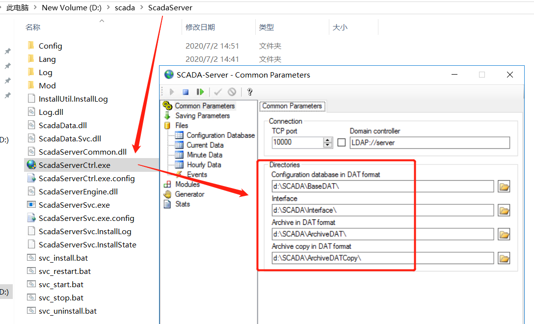Screen dimensions: 534x324
Task: Click the Start service toolbar icon
Action: [172, 92]
